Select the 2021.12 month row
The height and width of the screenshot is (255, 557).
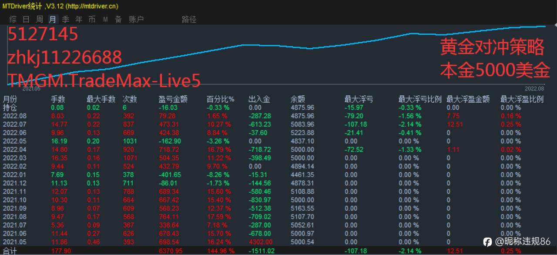(278, 183)
